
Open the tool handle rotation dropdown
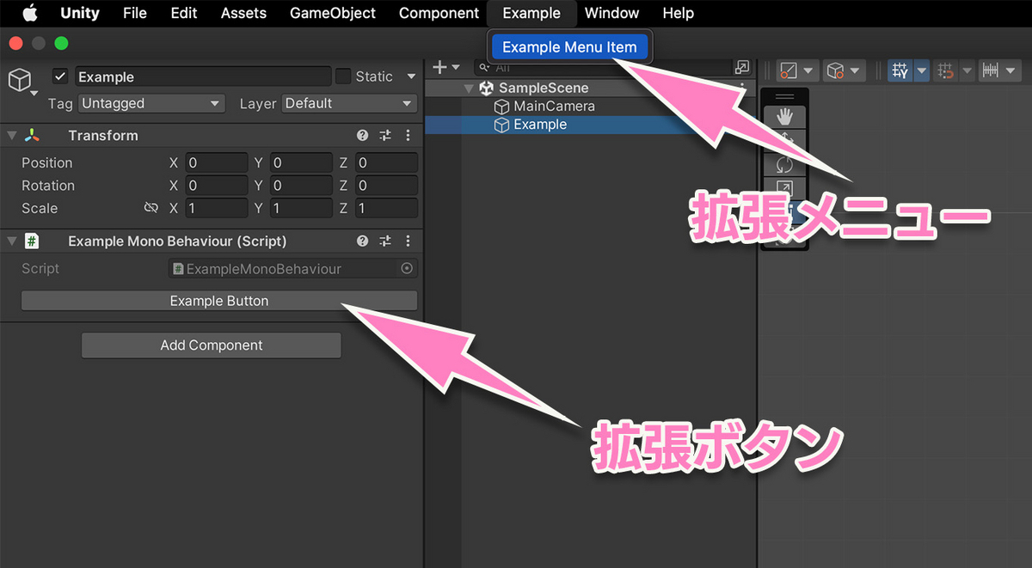click(x=845, y=71)
